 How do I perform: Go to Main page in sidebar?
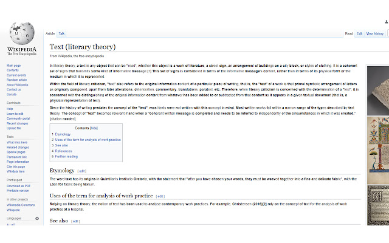[13, 66]
